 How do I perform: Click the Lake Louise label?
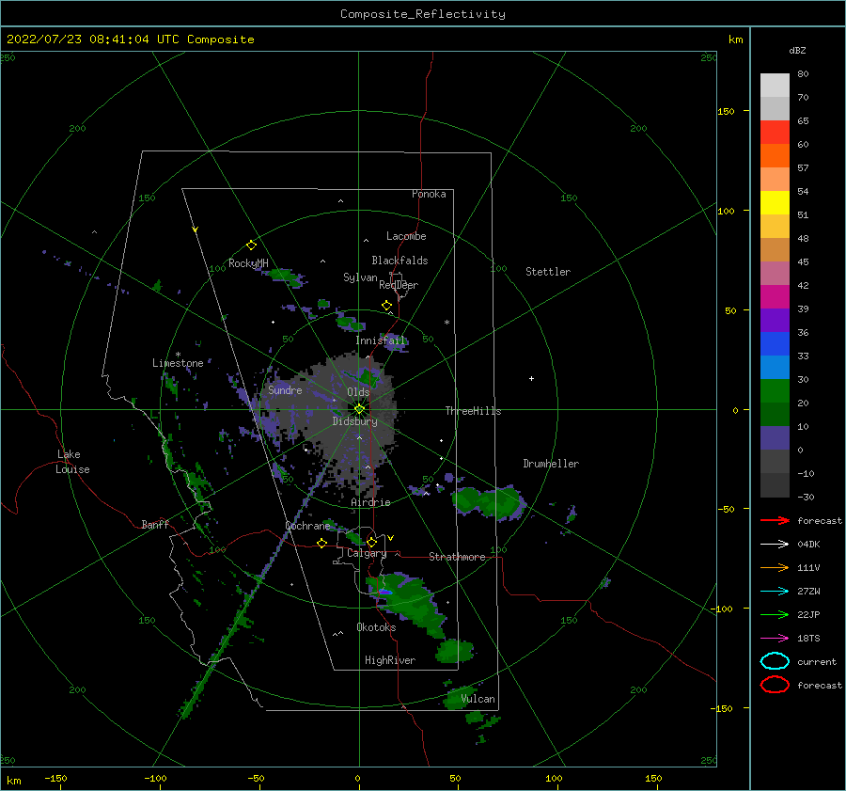pos(72,462)
